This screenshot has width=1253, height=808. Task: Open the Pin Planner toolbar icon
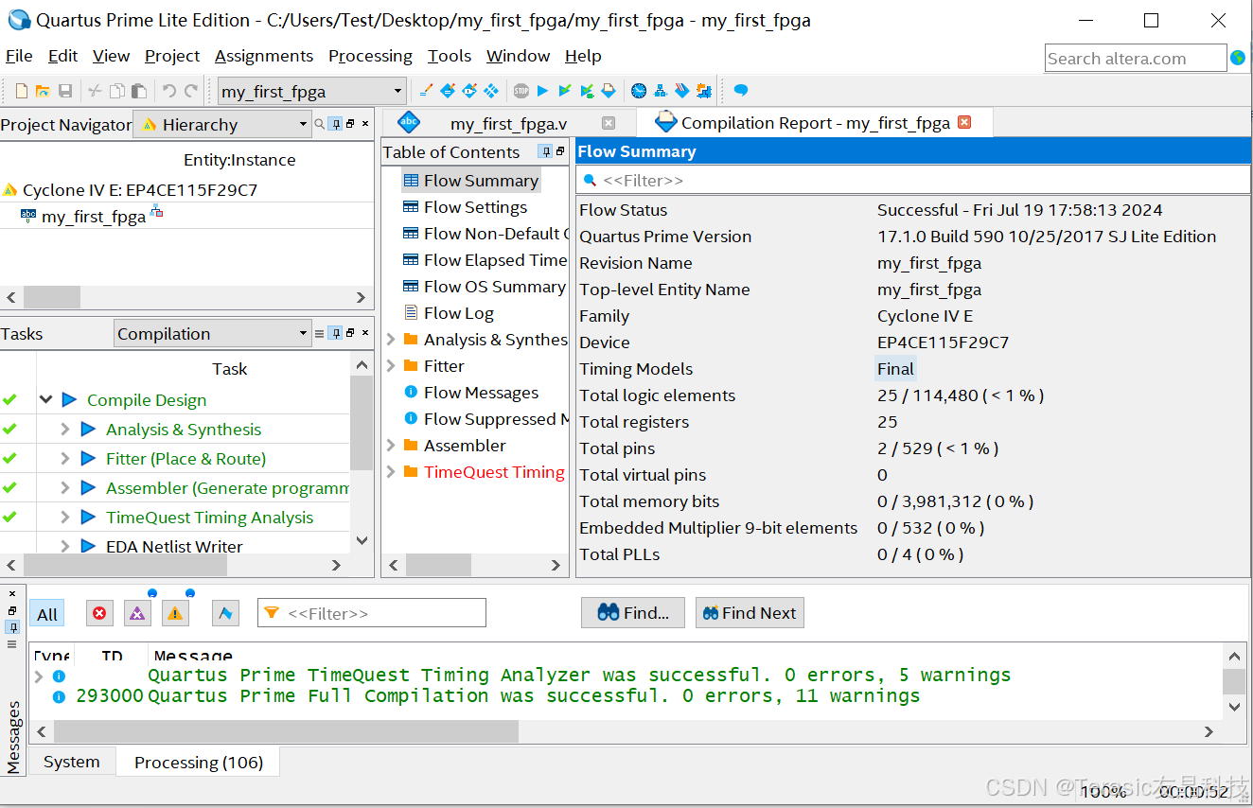[469, 91]
